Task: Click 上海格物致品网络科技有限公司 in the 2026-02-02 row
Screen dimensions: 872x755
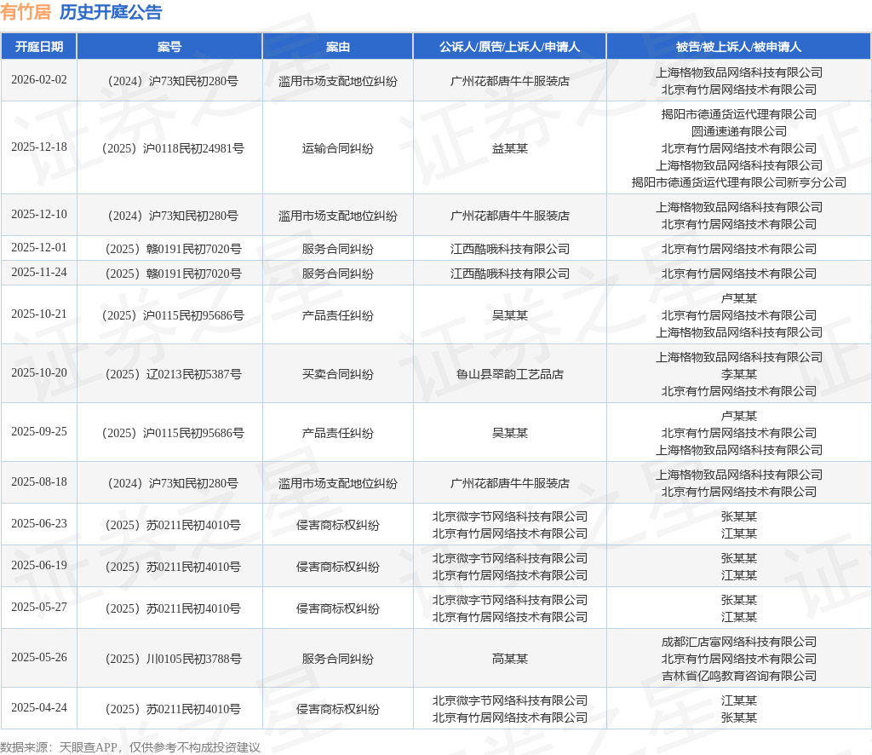Action: tap(738, 73)
